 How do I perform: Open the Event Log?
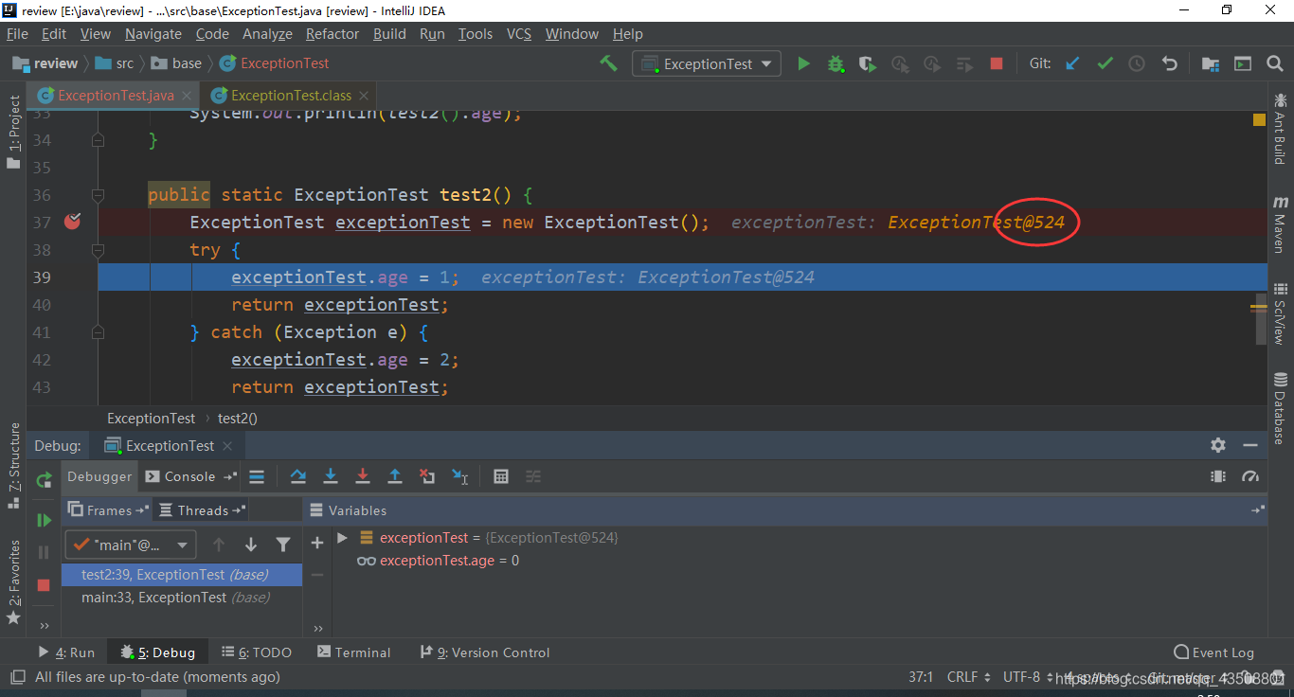[1213, 652]
